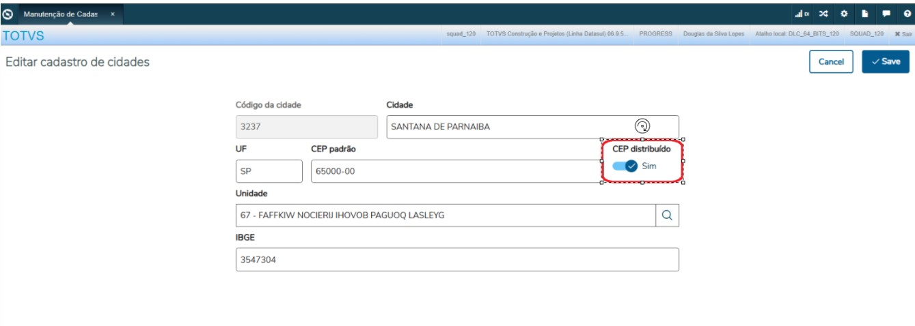The image size is (915, 326).
Task: Click the Unidade search magnifier icon
Action: tap(667, 216)
